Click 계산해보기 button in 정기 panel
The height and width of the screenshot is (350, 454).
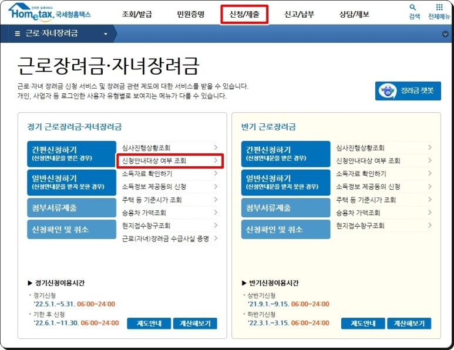[195, 324]
